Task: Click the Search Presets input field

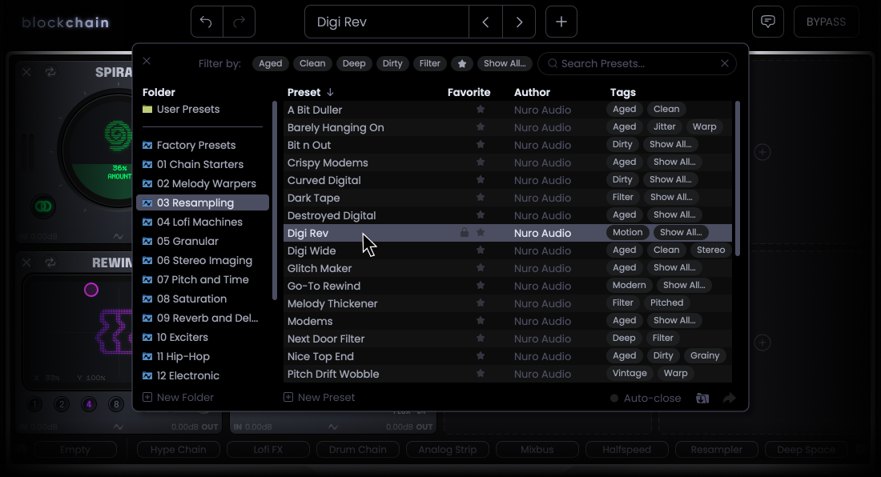Action: (x=637, y=63)
